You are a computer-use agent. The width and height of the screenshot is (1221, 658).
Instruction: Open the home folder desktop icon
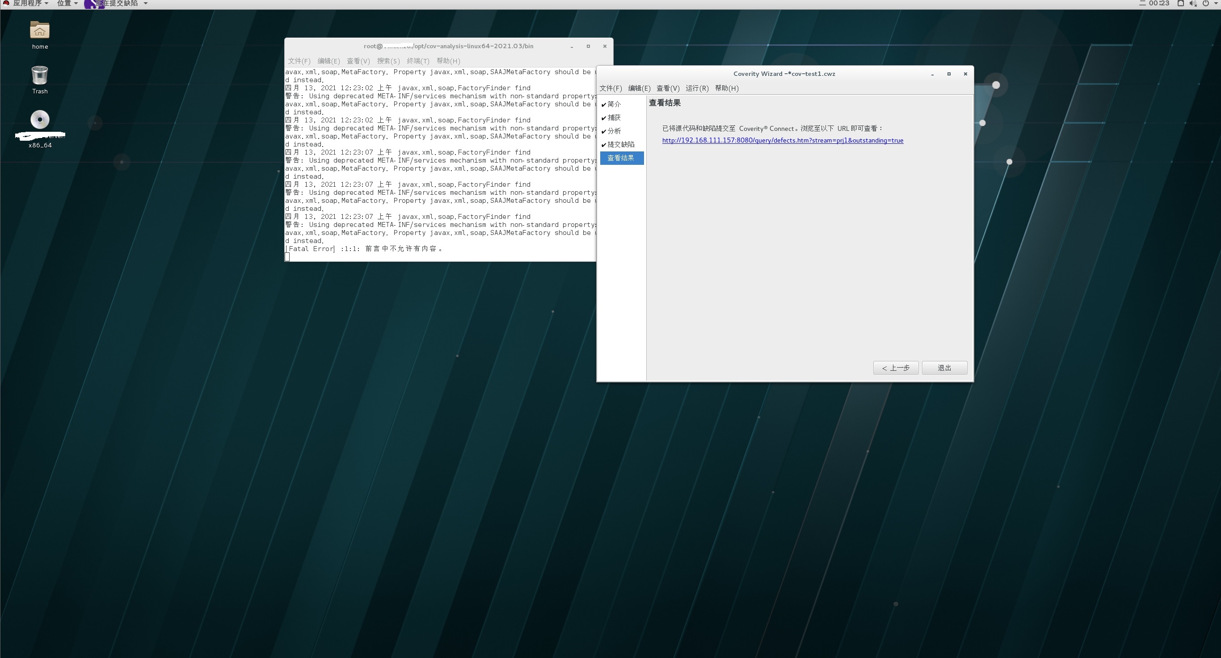click(x=40, y=31)
